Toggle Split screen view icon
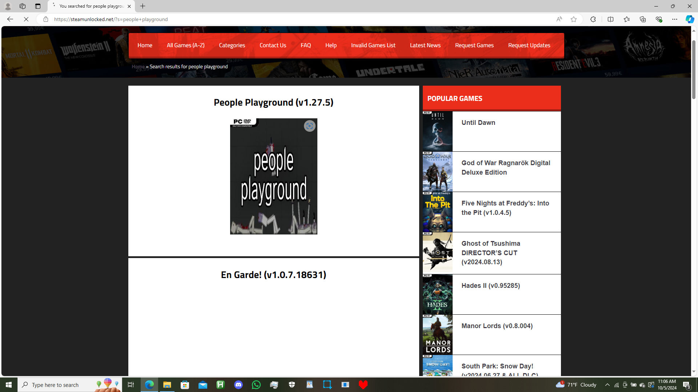 pos(610,19)
